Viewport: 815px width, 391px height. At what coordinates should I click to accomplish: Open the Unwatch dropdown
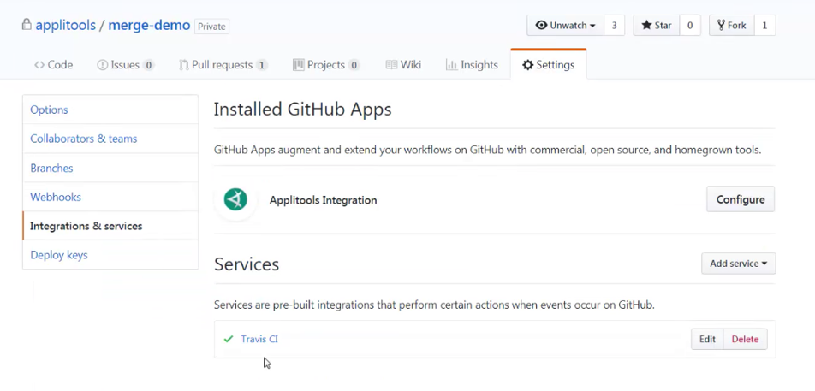pos(566,25)
